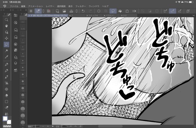Screen dimensions: 196x128
Task: Select the Lasso selection tool in tool palette
Action: [x=6, y=44]
